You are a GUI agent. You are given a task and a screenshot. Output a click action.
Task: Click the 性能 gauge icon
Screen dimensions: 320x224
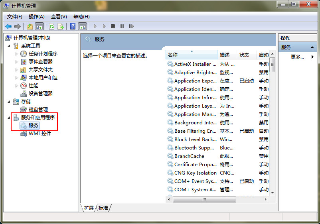pyautogui.click(x=24, y=86)
